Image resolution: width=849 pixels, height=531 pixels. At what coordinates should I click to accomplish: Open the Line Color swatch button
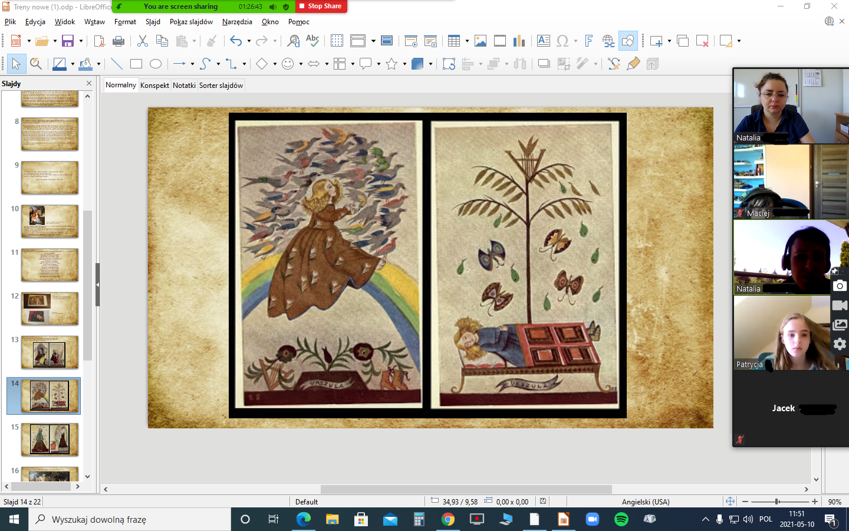pyautogui.click(x=60, y=64)
